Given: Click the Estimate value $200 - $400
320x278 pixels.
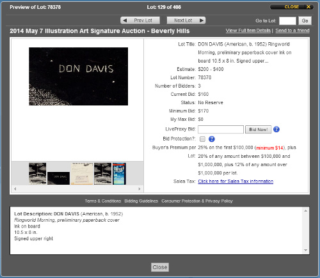Looking at the screenshot, I should (211, 69).
